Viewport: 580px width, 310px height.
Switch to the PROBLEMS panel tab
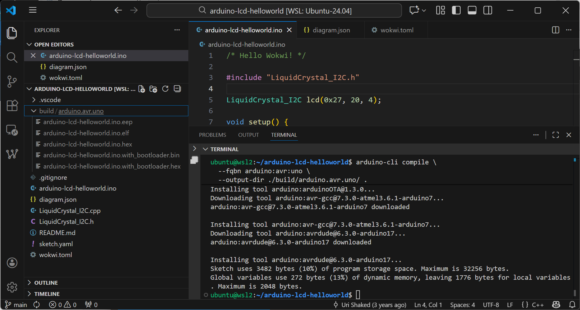212,135
